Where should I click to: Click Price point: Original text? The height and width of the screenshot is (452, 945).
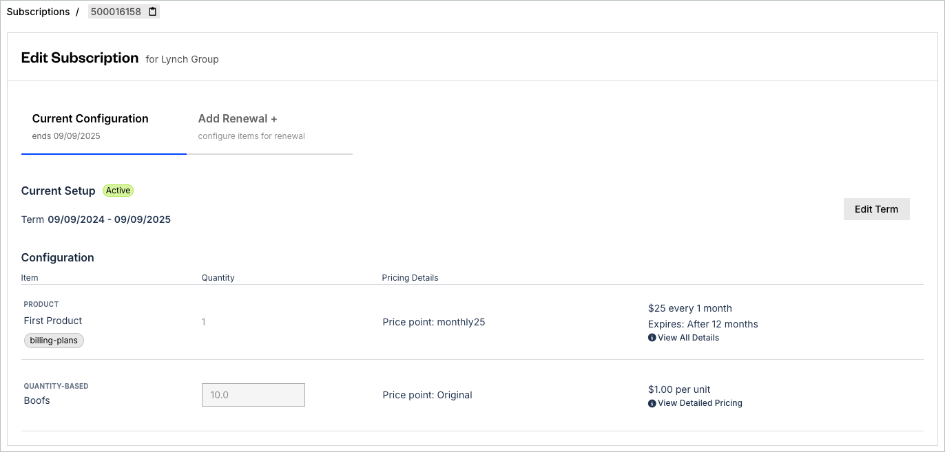(427, 395)
